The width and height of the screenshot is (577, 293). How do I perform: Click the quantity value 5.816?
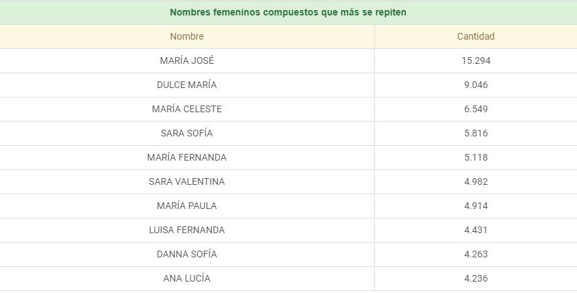pos(475,133)
